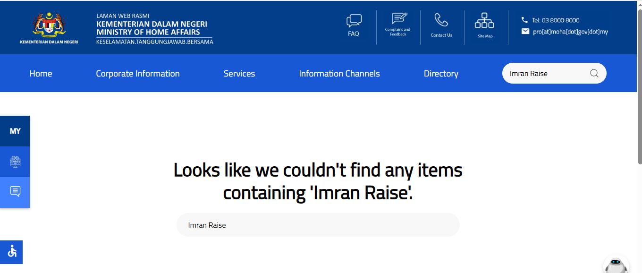Click the sidebar feedback message icon
The image size is (642, 273).
(15, 192)
